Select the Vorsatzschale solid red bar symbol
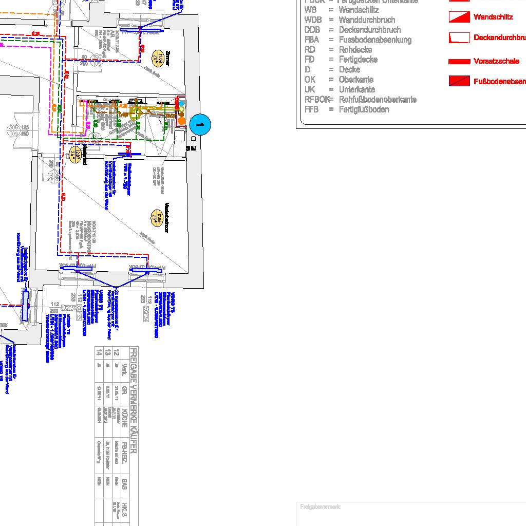Image resolution: width=526 pixels, height=526 pixels. click(x=459, y=62)
